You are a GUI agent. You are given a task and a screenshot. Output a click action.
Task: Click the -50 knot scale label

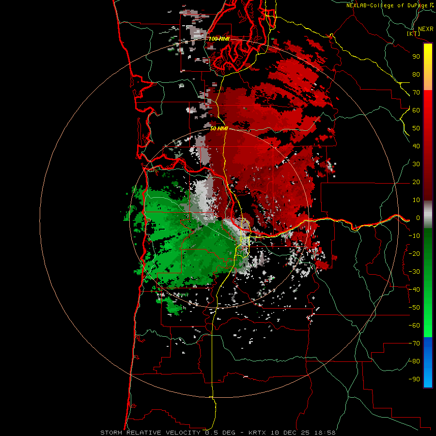(414, 308)
